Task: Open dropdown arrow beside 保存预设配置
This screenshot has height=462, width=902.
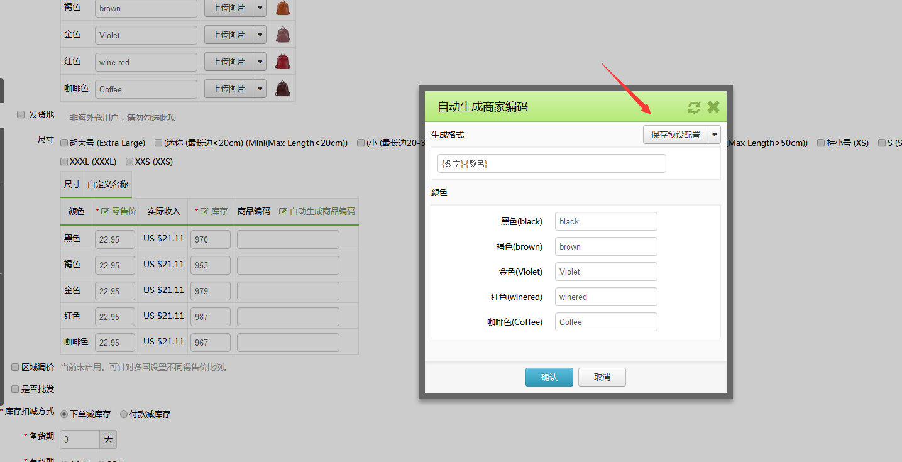Action: 715,135
